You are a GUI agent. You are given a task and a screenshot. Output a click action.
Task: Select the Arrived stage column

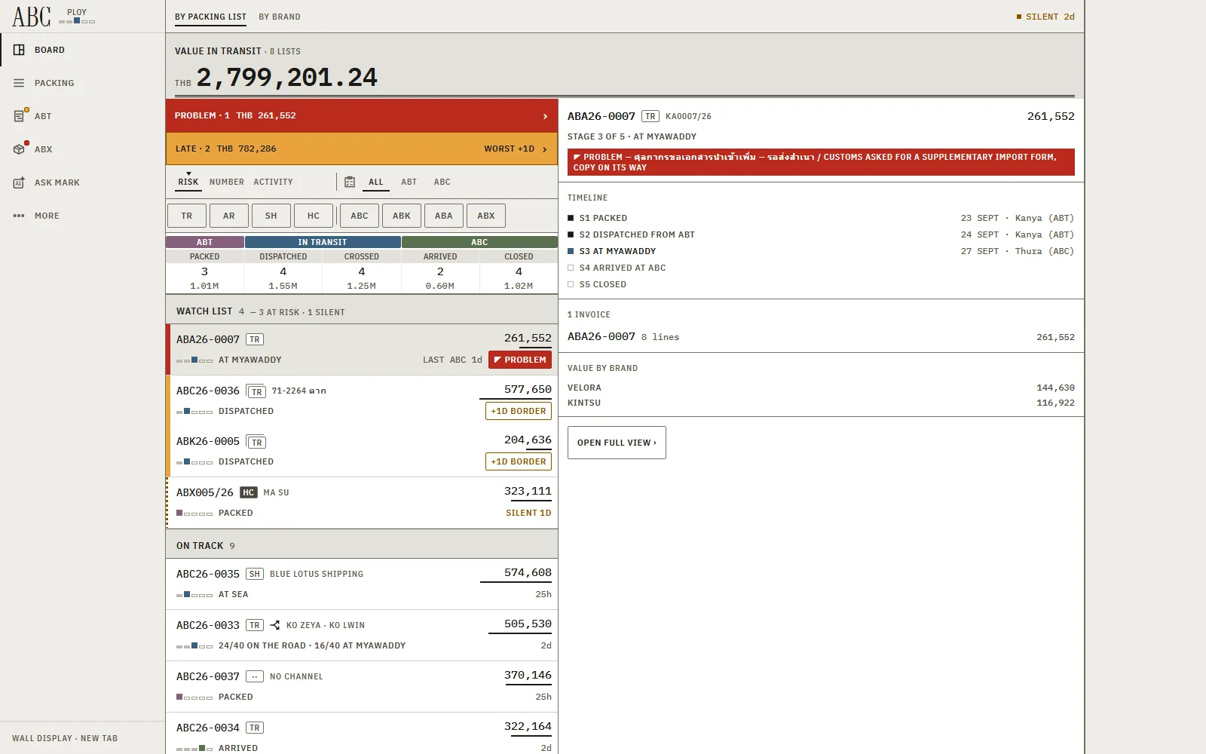coord(440,271)
